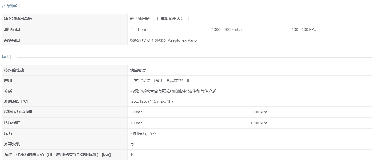The width and height of the screenshot is (375, 162).
Task: Click the 有 value in 齐平安装 row
Action: (x=132, y=144)
